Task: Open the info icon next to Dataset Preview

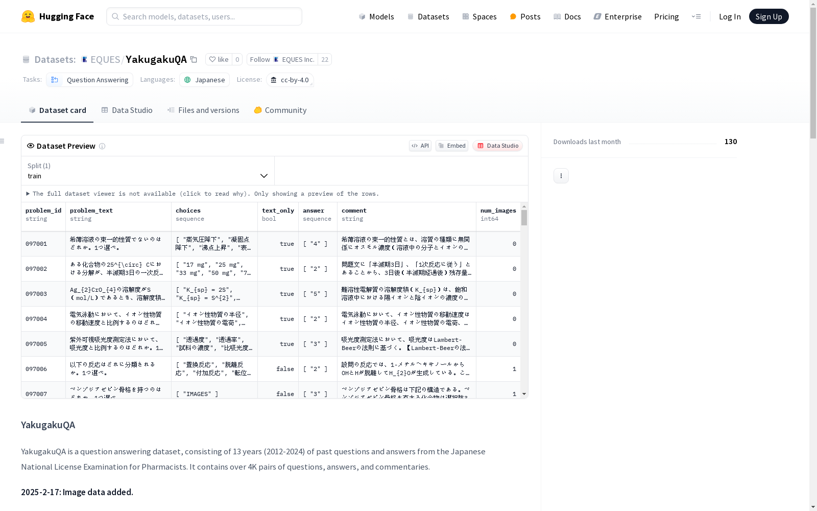Action: [102, 146]
